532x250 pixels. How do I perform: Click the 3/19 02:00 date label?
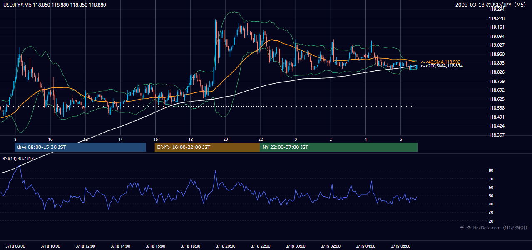coord(331,246)
